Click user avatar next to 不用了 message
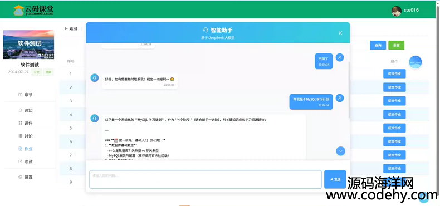440x206 pixels. (x=340, y=57)
